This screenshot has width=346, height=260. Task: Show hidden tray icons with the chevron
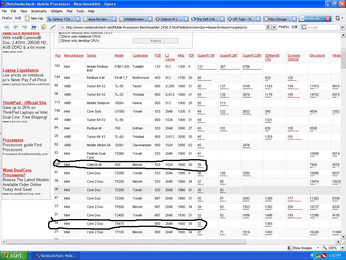tap(312, 255)
